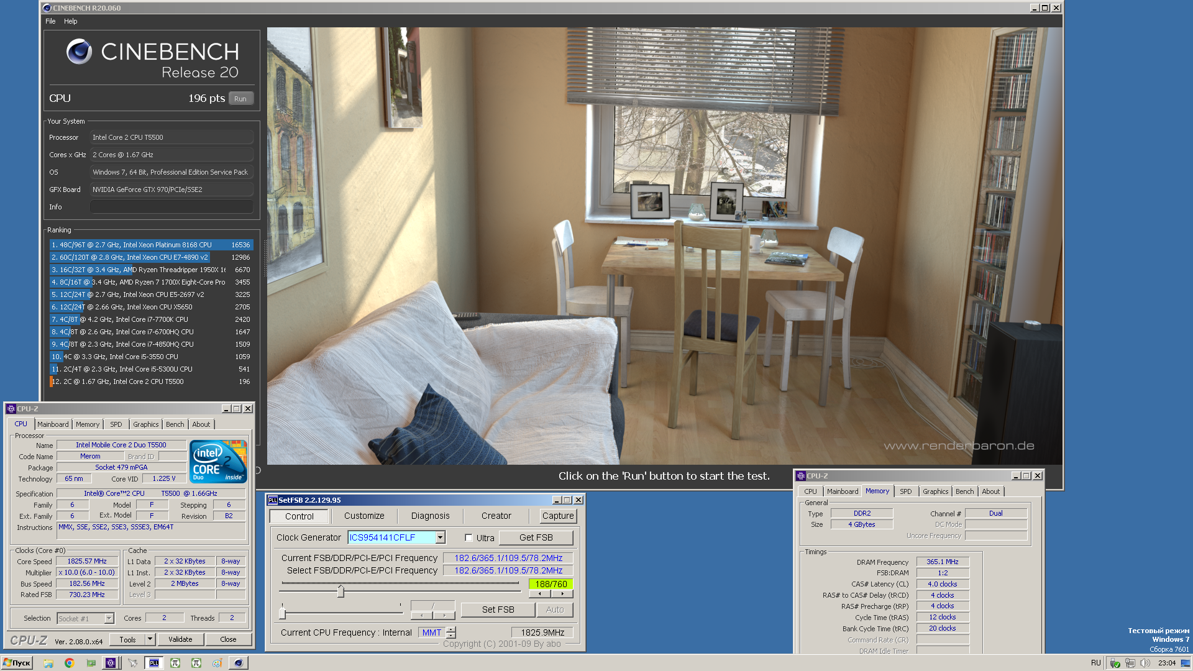The image size is (1193, 671).
Task: Open the Creator tab in SetFSB
Action: [496, 516]
